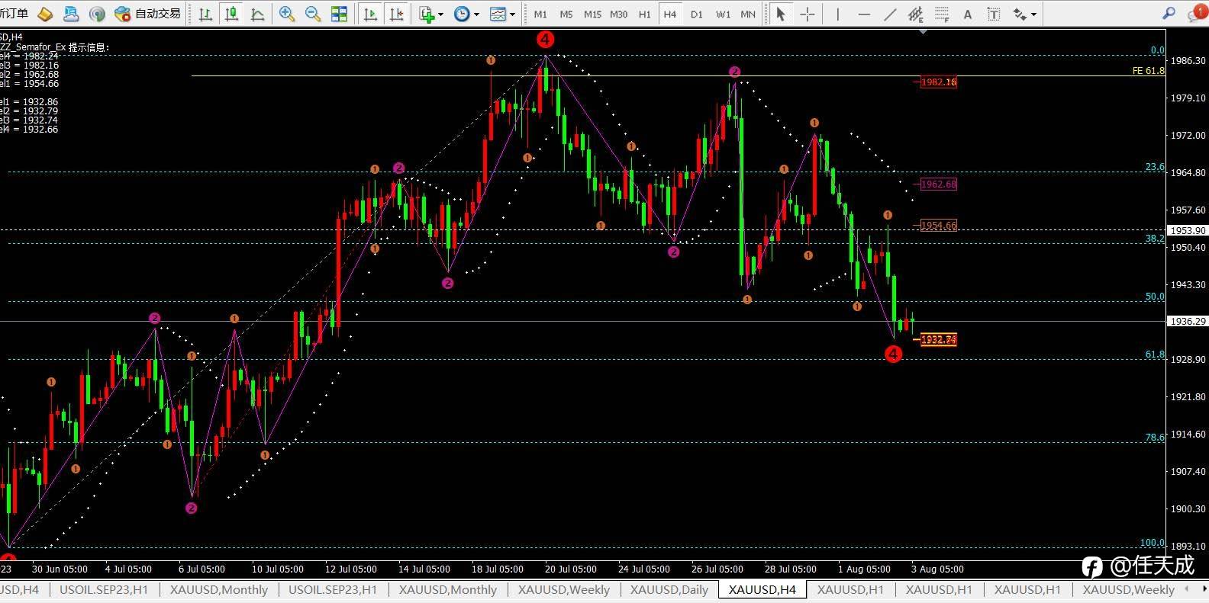Viewport: 1209px width, 603px height.
Task: Select the active XAUUSD,H4 tab
Action: tap(762, 589)
